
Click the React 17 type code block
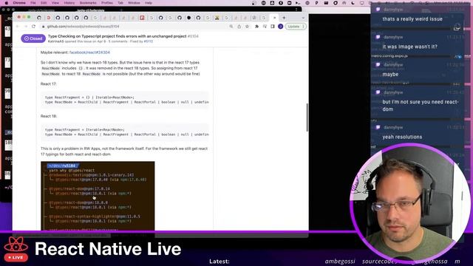click(125, 100)
